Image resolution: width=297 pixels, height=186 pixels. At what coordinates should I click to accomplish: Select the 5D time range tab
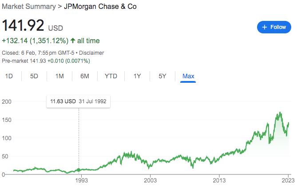click(34, 76)
